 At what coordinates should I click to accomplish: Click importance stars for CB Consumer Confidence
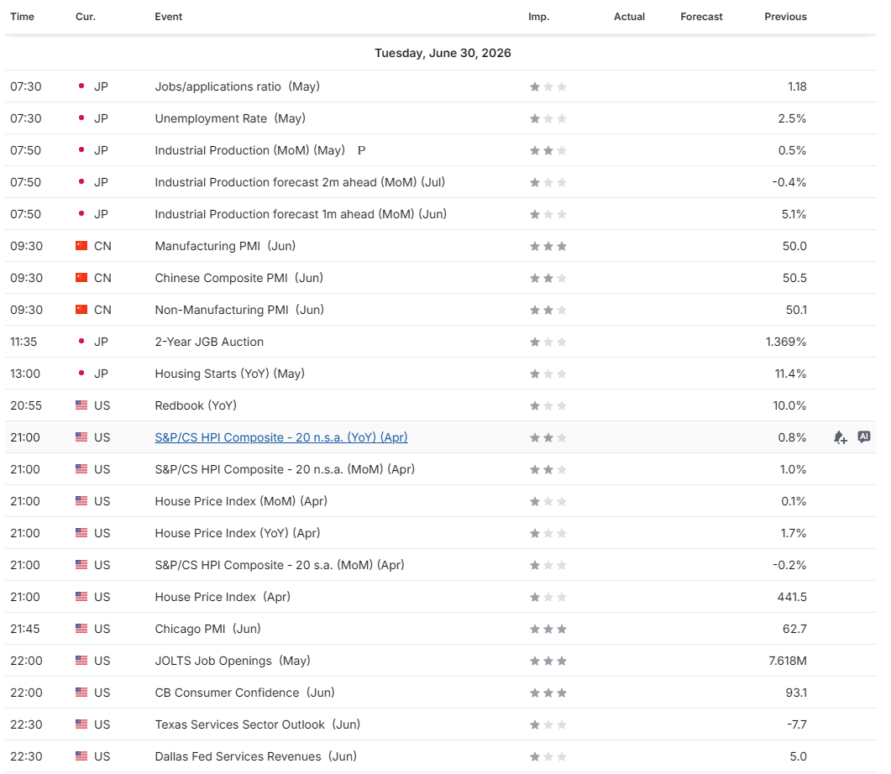pyautogui.click(x=548, y=693)
